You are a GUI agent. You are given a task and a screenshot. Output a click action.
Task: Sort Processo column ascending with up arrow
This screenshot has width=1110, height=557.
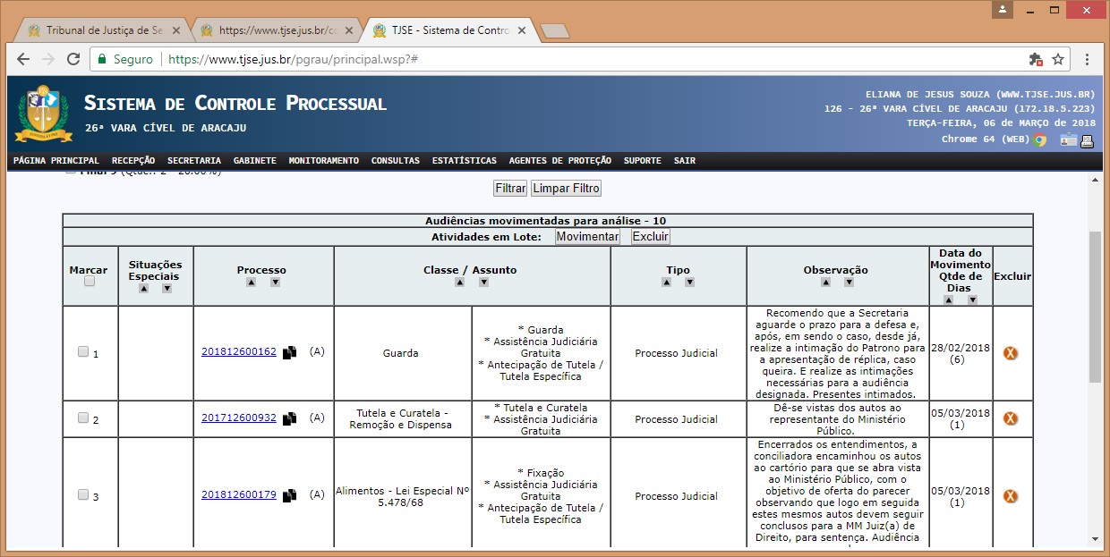pos(251,283)
